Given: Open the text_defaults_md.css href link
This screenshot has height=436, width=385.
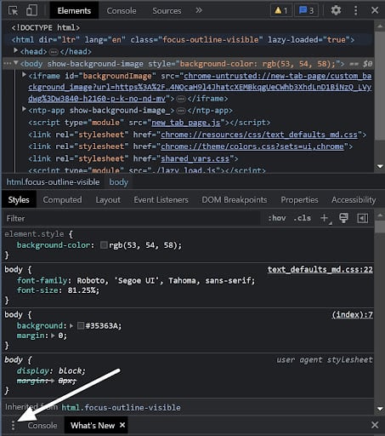Looking at the screenshot, I should pyautogui.click(x=259, y=135).
